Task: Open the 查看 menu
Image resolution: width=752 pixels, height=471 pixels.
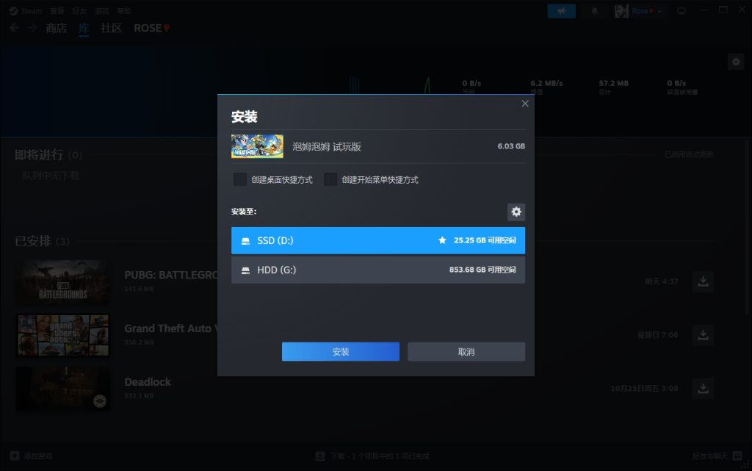Action: pos(57,10)
